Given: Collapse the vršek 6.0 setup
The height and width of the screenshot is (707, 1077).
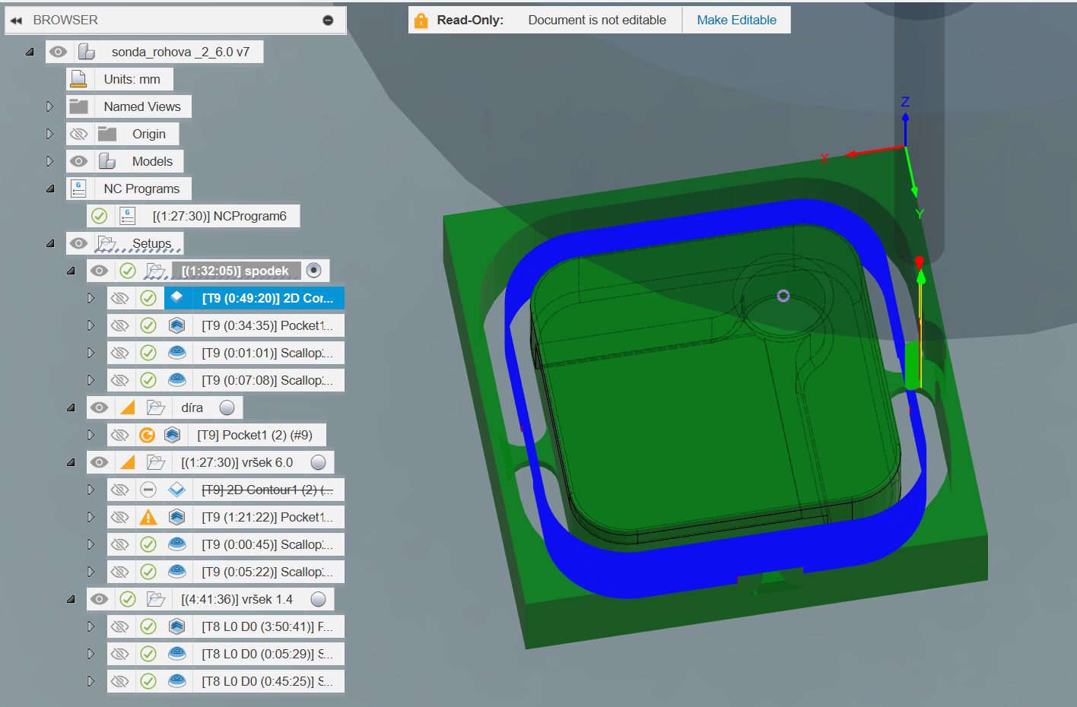Looking at the screenshot, I should coord(71,462).
